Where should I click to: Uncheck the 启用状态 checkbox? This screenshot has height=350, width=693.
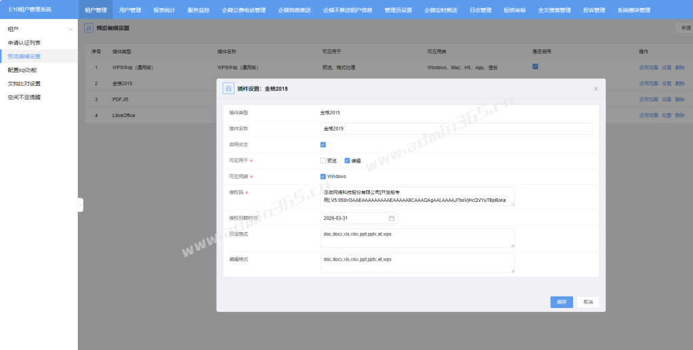pos(323,144)
